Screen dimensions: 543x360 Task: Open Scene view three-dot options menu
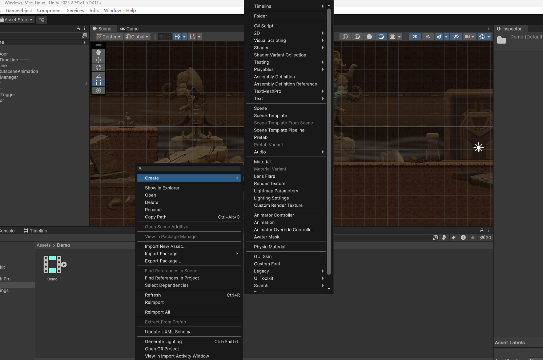click(x=488, y=28)
